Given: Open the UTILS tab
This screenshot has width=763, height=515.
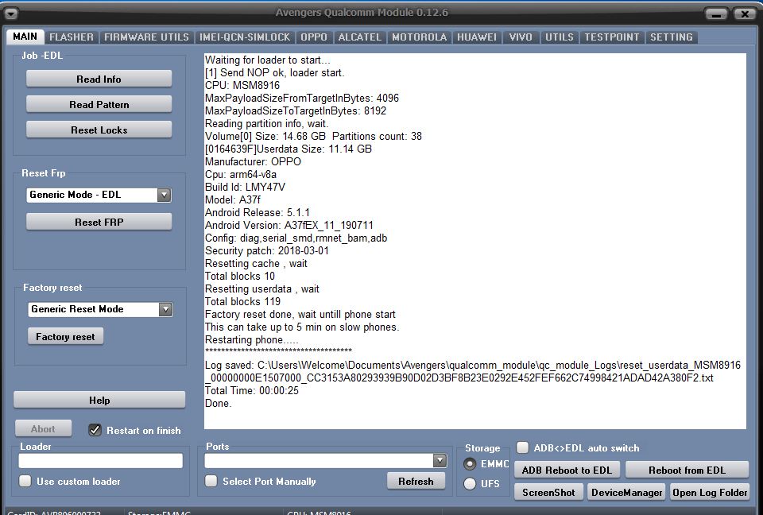Looking at the screenshot, I should (559, 37).
